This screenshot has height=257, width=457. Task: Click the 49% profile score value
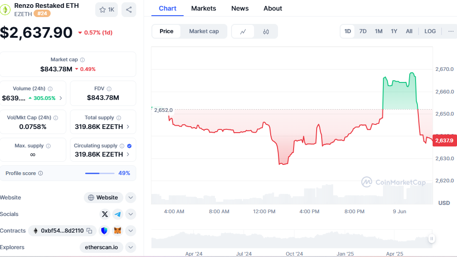[x=124, y=173]
